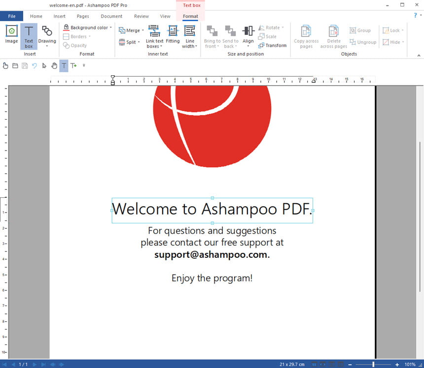Click the undo arrow in quick toolbar
The height and width of the screenshot is (368, 424).
pyautogui.click(x=35, y=65)
